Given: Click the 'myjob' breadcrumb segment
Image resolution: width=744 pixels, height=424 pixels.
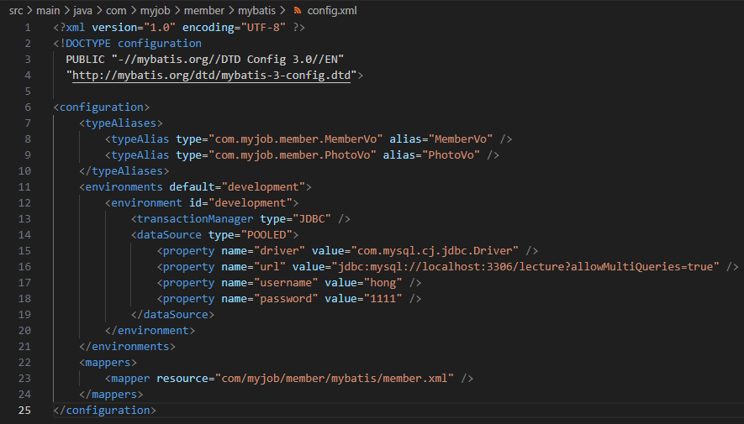Looking at the screenshot, I should click(156, 10).
